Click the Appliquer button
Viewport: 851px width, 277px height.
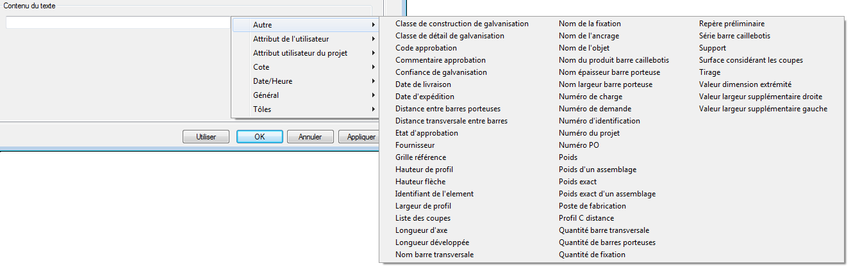361,137
